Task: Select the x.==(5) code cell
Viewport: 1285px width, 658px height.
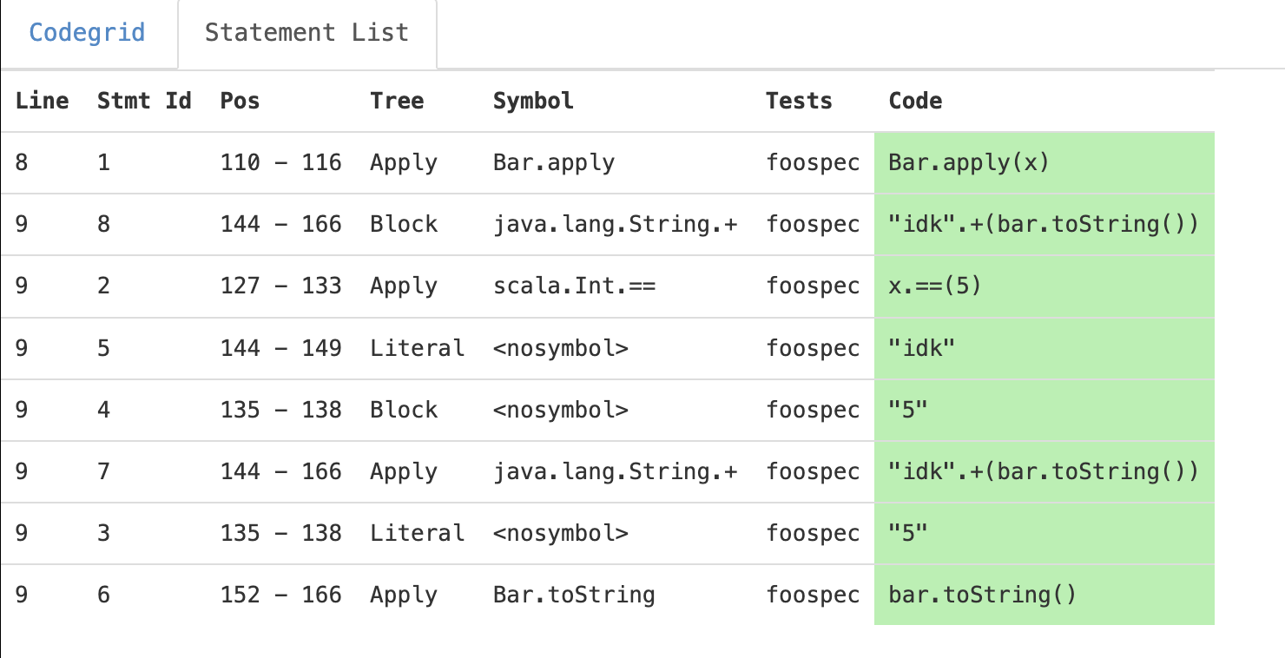Action: pyautogui.click(x=1044, y=286)
